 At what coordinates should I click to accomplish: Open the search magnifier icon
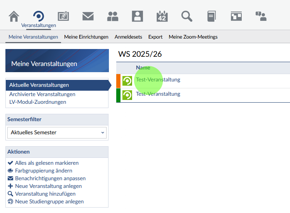point(187,16)
